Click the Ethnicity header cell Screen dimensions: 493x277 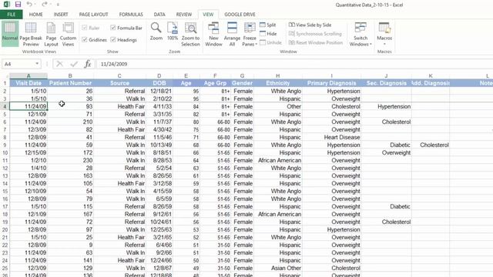(x=278, y=83)
